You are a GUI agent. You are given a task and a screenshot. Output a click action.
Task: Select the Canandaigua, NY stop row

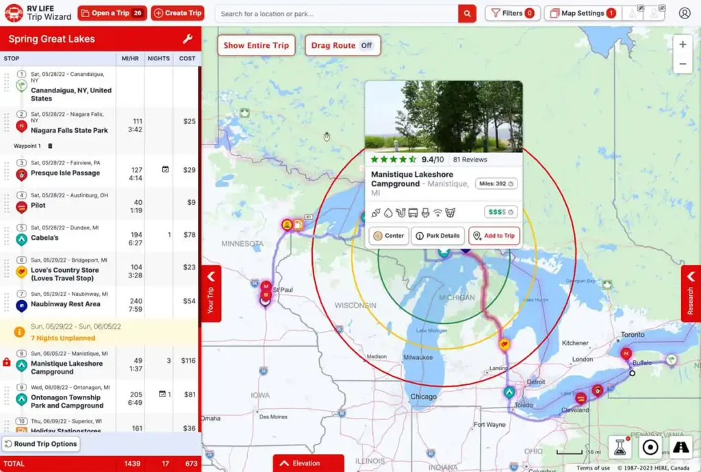(99, 86)
